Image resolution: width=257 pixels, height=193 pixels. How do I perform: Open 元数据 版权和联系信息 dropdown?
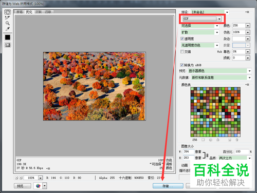(222, 78)
